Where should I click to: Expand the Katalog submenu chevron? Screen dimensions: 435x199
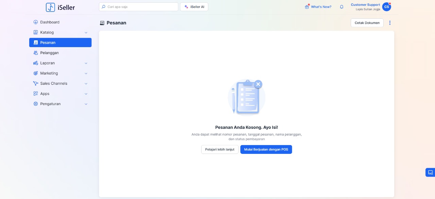86,33
